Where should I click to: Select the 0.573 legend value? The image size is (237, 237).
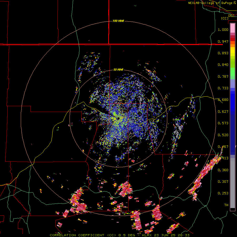(223, 123)
